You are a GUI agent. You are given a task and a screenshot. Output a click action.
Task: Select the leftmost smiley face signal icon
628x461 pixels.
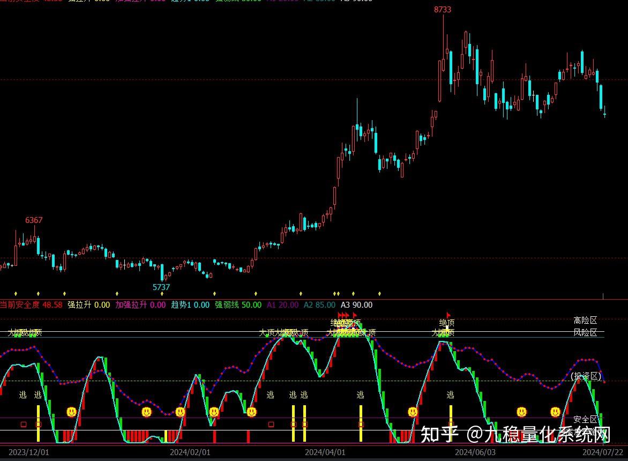point(70,412)
